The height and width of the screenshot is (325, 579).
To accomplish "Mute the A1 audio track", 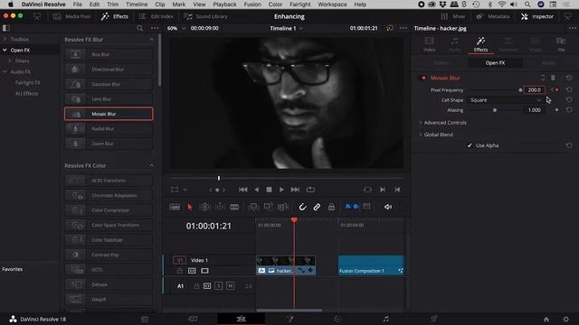I will pos(230,286).
